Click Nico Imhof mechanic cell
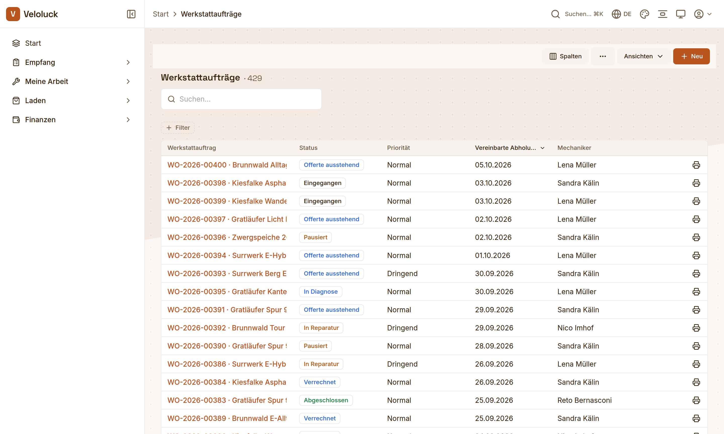 [575, 328]
